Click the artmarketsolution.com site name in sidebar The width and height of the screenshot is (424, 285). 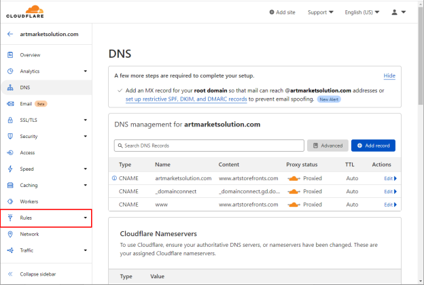click(49, 34)
